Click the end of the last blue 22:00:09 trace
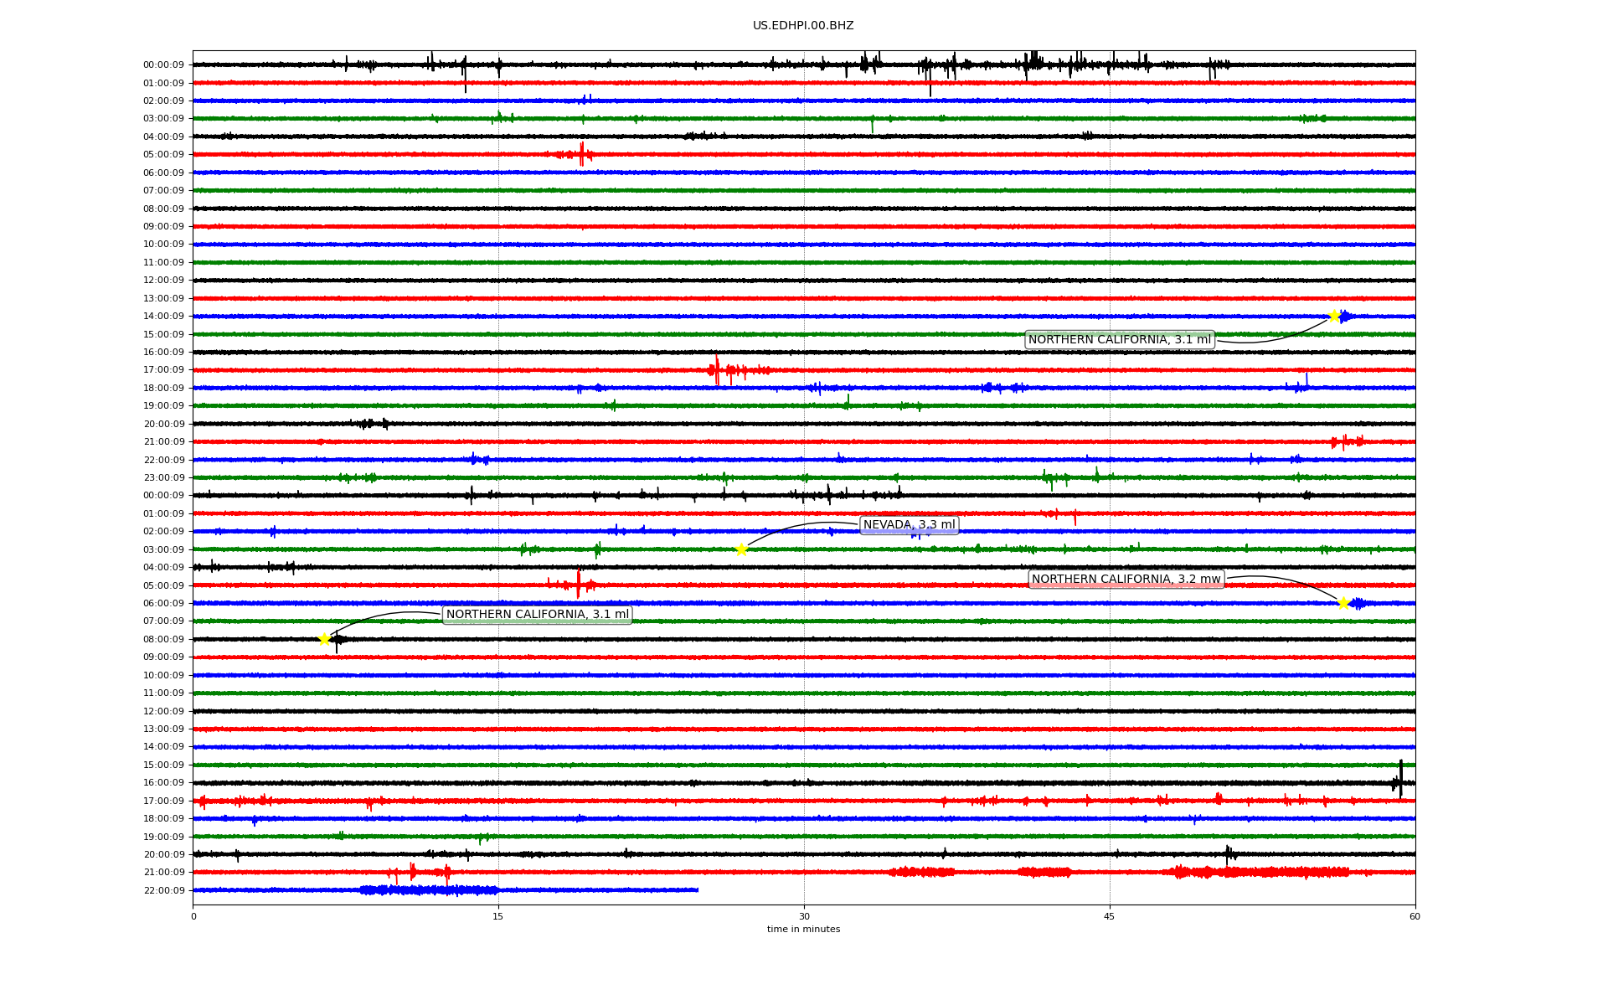 pos(697,890)
